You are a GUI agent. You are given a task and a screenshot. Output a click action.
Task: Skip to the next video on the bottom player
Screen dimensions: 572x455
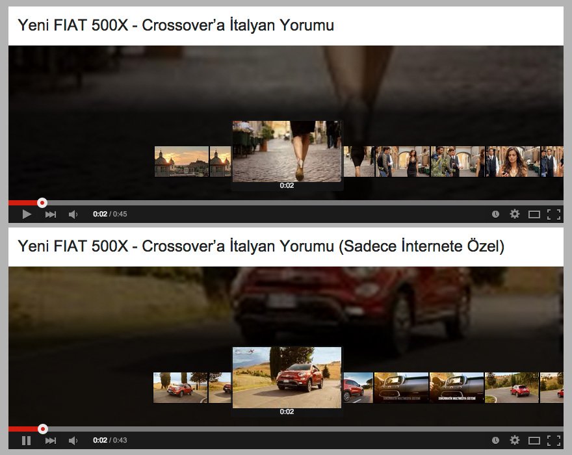[x=50, y=439]
